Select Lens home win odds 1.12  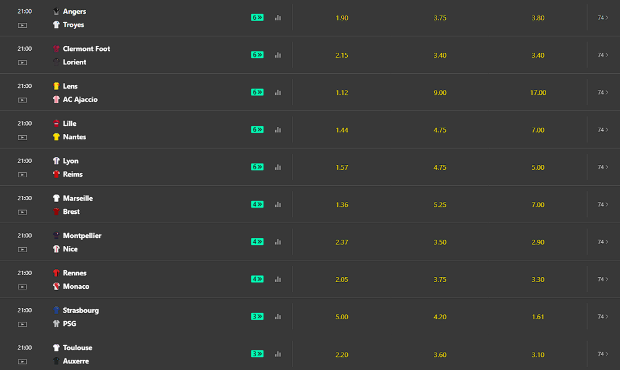click(x=342, y=92)
